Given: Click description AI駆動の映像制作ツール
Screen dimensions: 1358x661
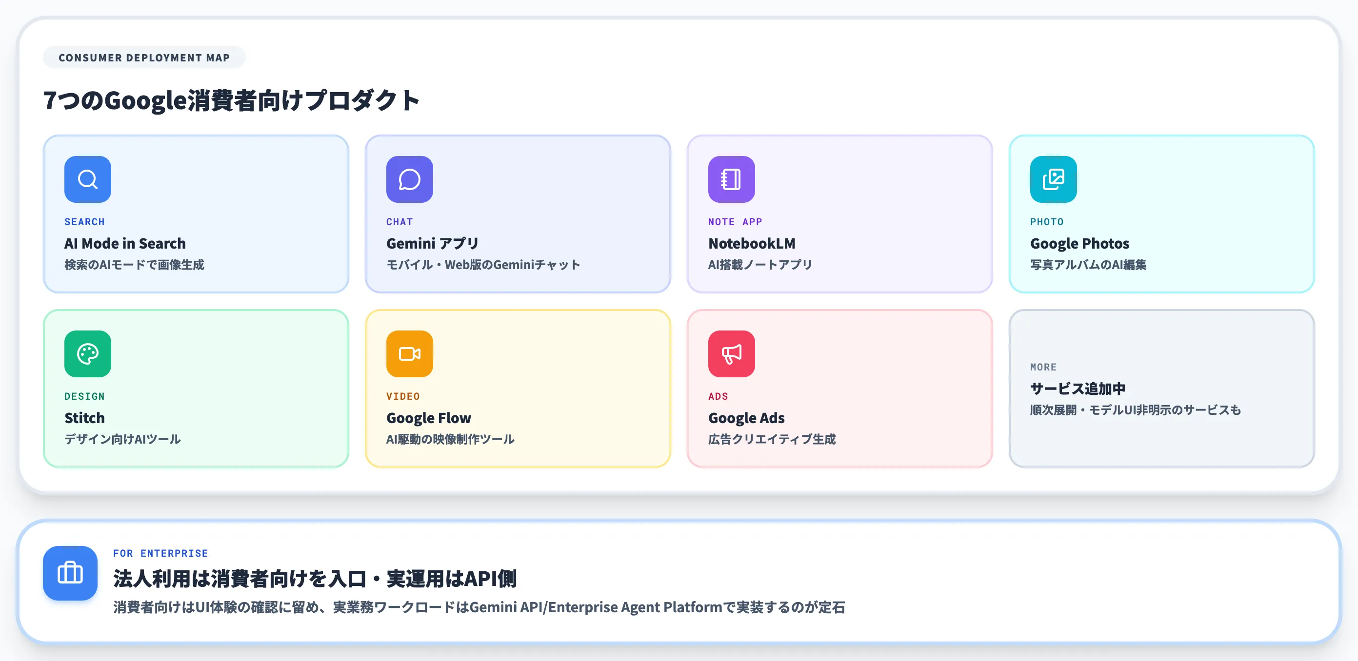Looking at the screenshot, I should point(450,439).
